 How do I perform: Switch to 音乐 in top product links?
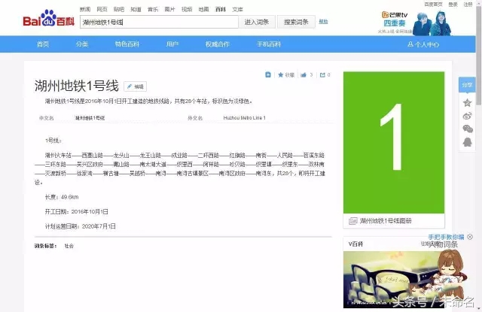click(153, 10)
